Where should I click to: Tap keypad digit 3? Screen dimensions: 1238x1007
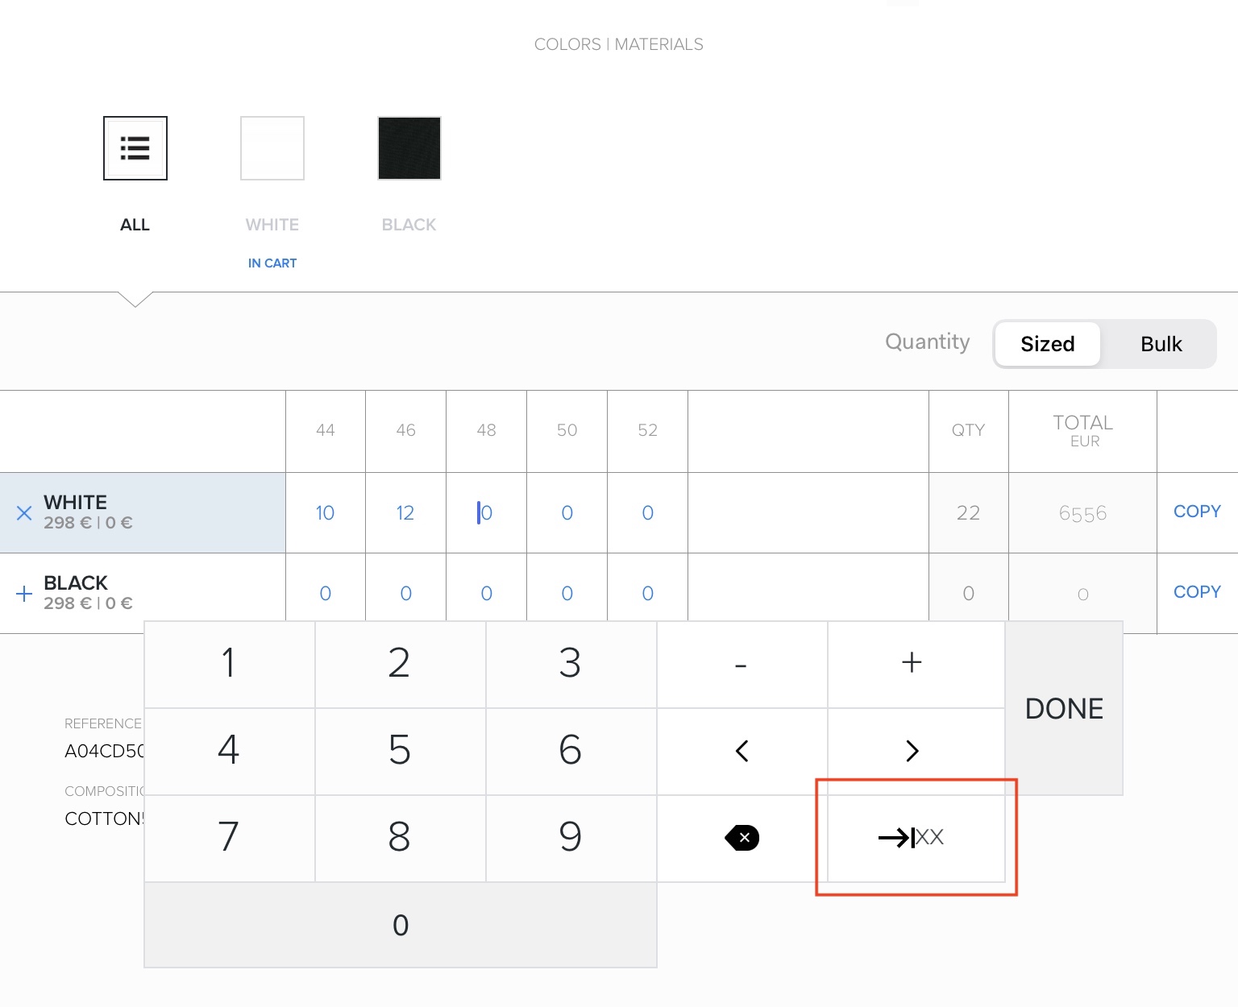(x=571, y=664)
